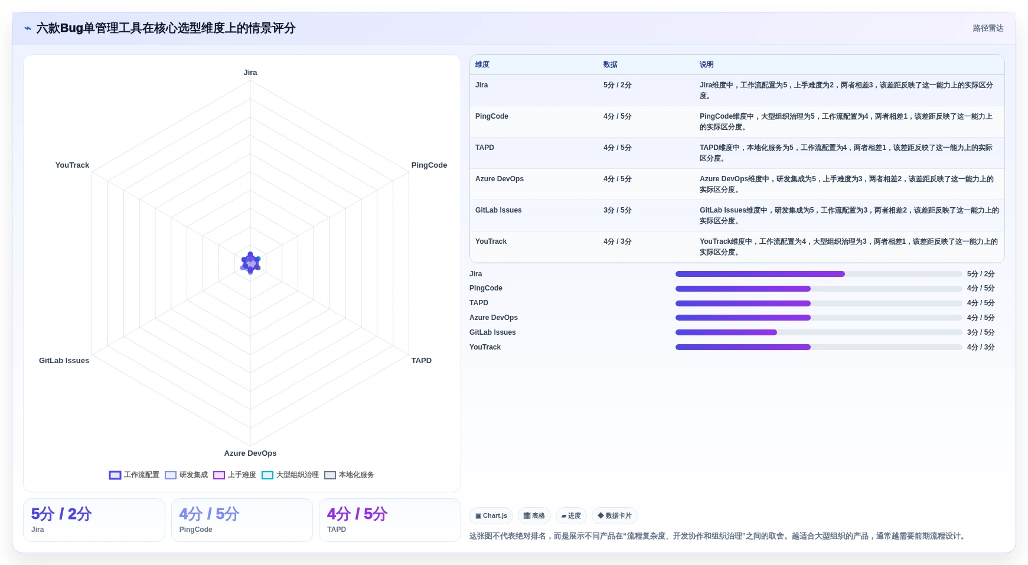
Task: Select the TAPD row in the table
Action: tap(737, 153)
